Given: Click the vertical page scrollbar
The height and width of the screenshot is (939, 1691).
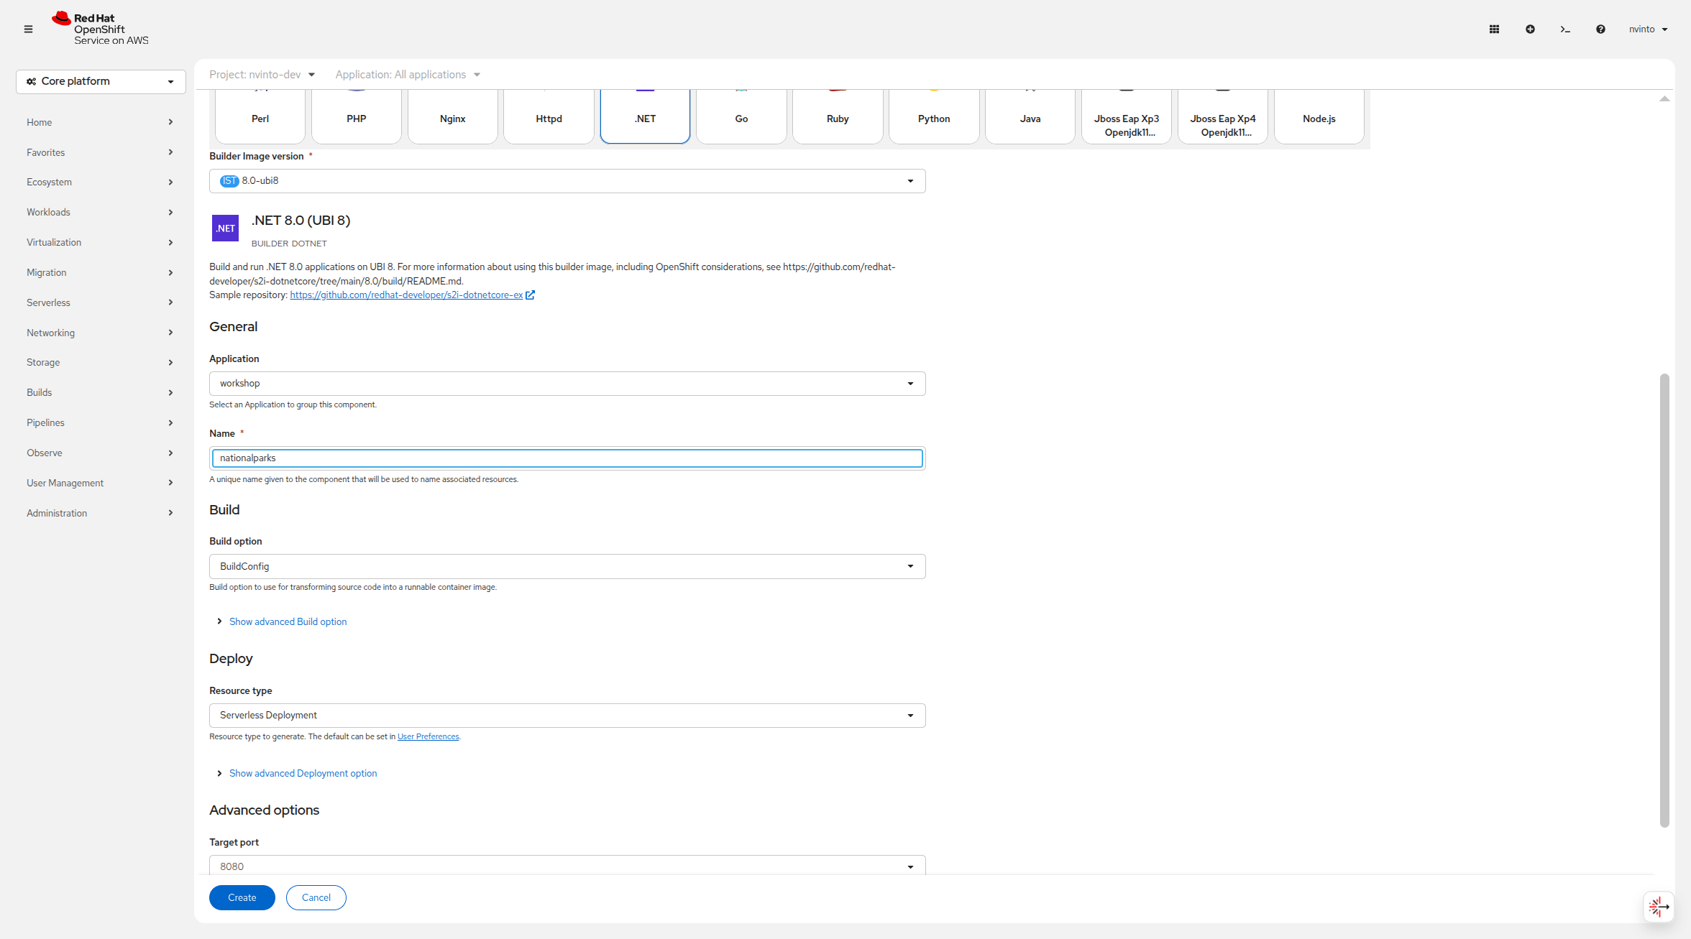Looking at the screenshot, I should click(x=1664, y=601).
